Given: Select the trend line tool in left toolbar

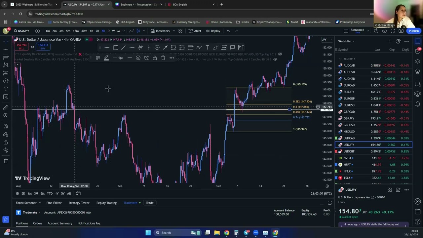Looking at the screenshot, I should click(6, 49).
